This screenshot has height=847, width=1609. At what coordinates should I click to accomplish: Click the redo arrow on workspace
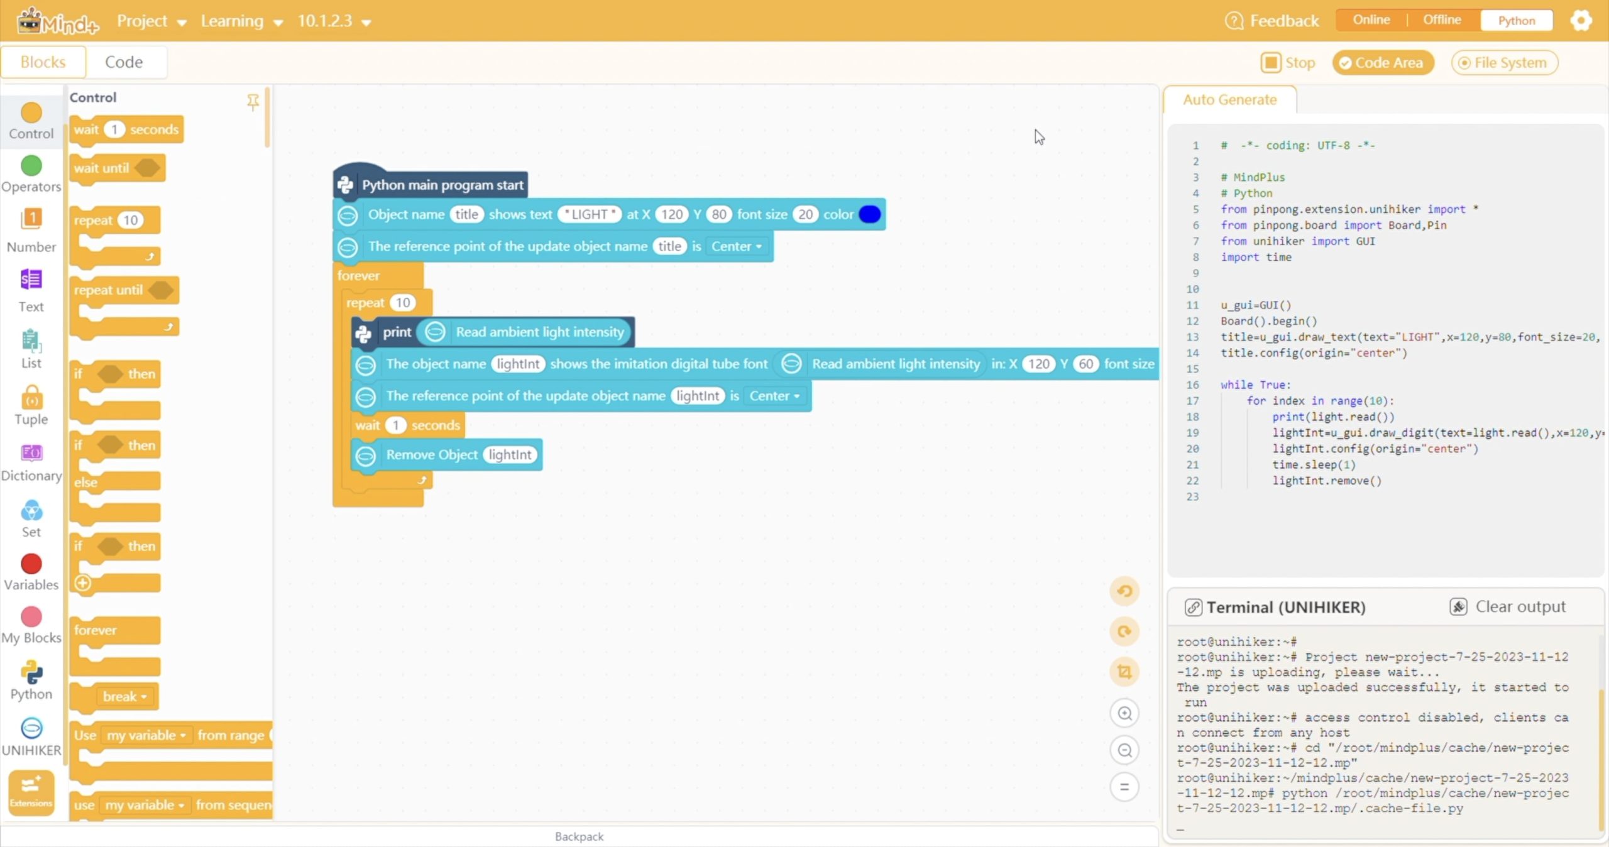coord(1124,631)
